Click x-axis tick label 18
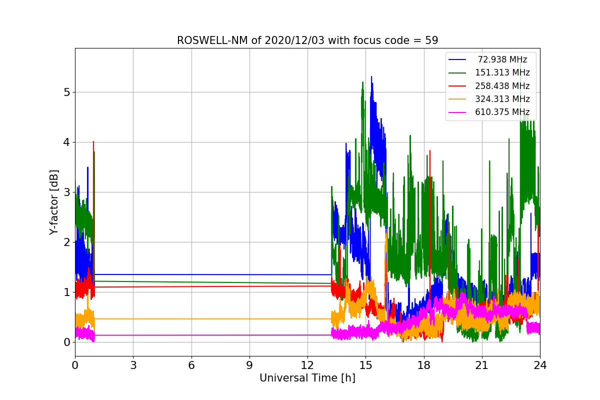Viewport: 600px width, 400px height. tap(423, 365)
